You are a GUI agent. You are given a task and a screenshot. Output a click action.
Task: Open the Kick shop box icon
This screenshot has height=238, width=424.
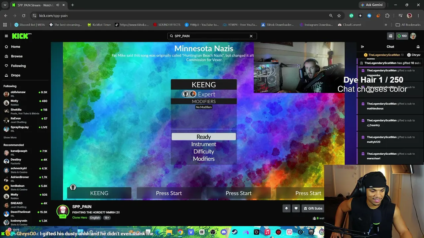pyautogui.click(x=391, y=36)
